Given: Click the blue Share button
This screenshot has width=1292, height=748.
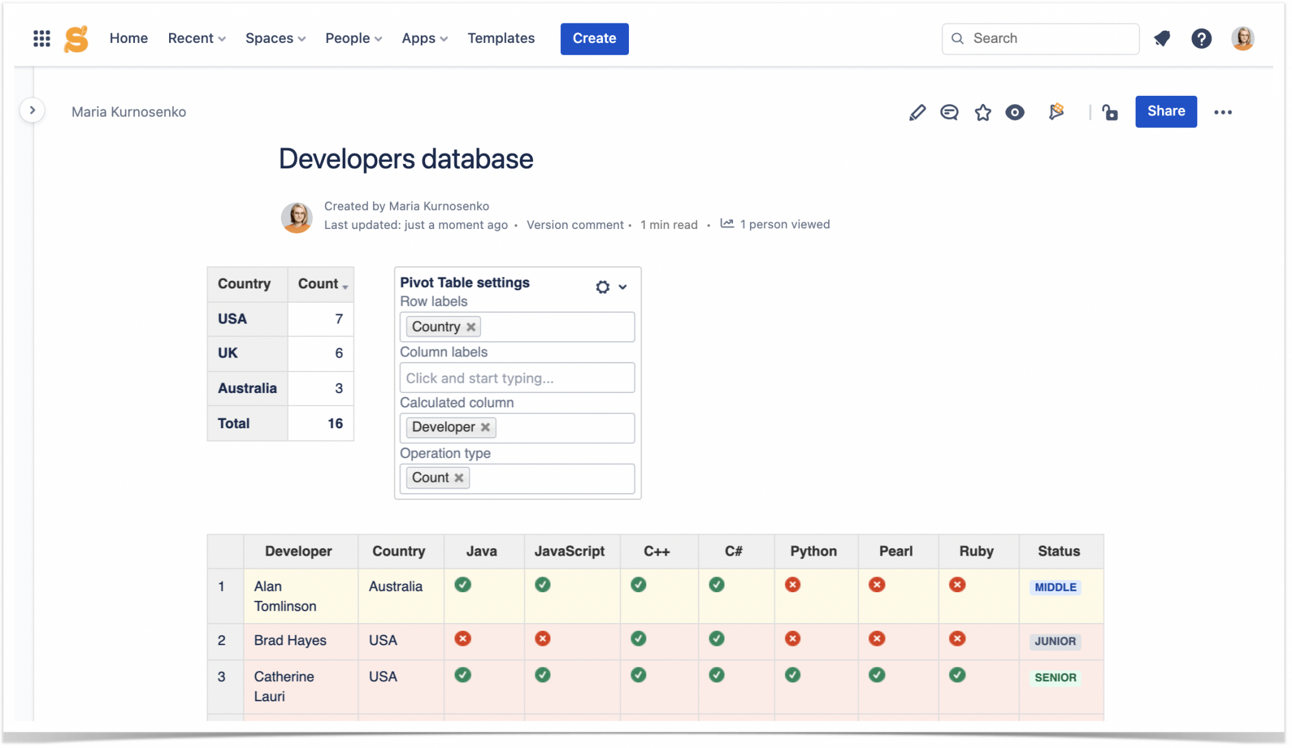Looking at the screenshot, I should (1166, 111).
